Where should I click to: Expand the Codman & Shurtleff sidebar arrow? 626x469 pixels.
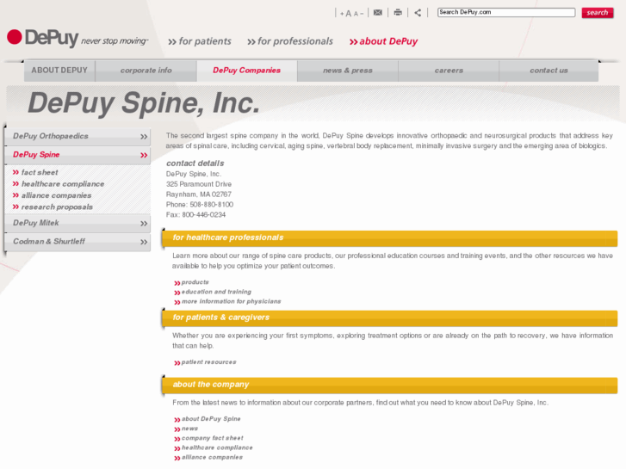[x=144, y=242]
